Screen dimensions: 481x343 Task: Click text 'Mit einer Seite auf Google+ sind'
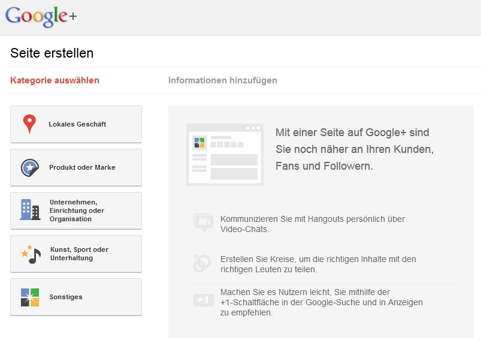(x=352, y=133)
